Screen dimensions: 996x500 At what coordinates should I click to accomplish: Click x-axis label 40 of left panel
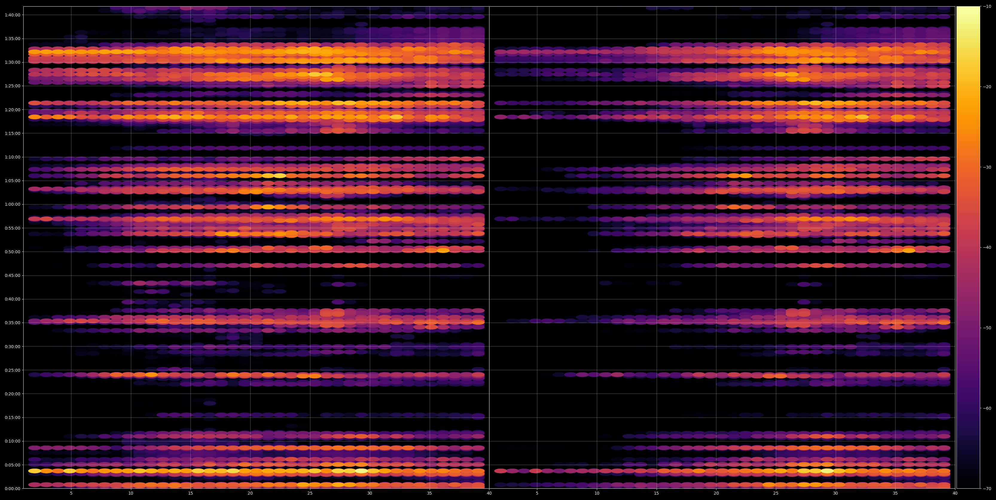[x=489, y=493]
